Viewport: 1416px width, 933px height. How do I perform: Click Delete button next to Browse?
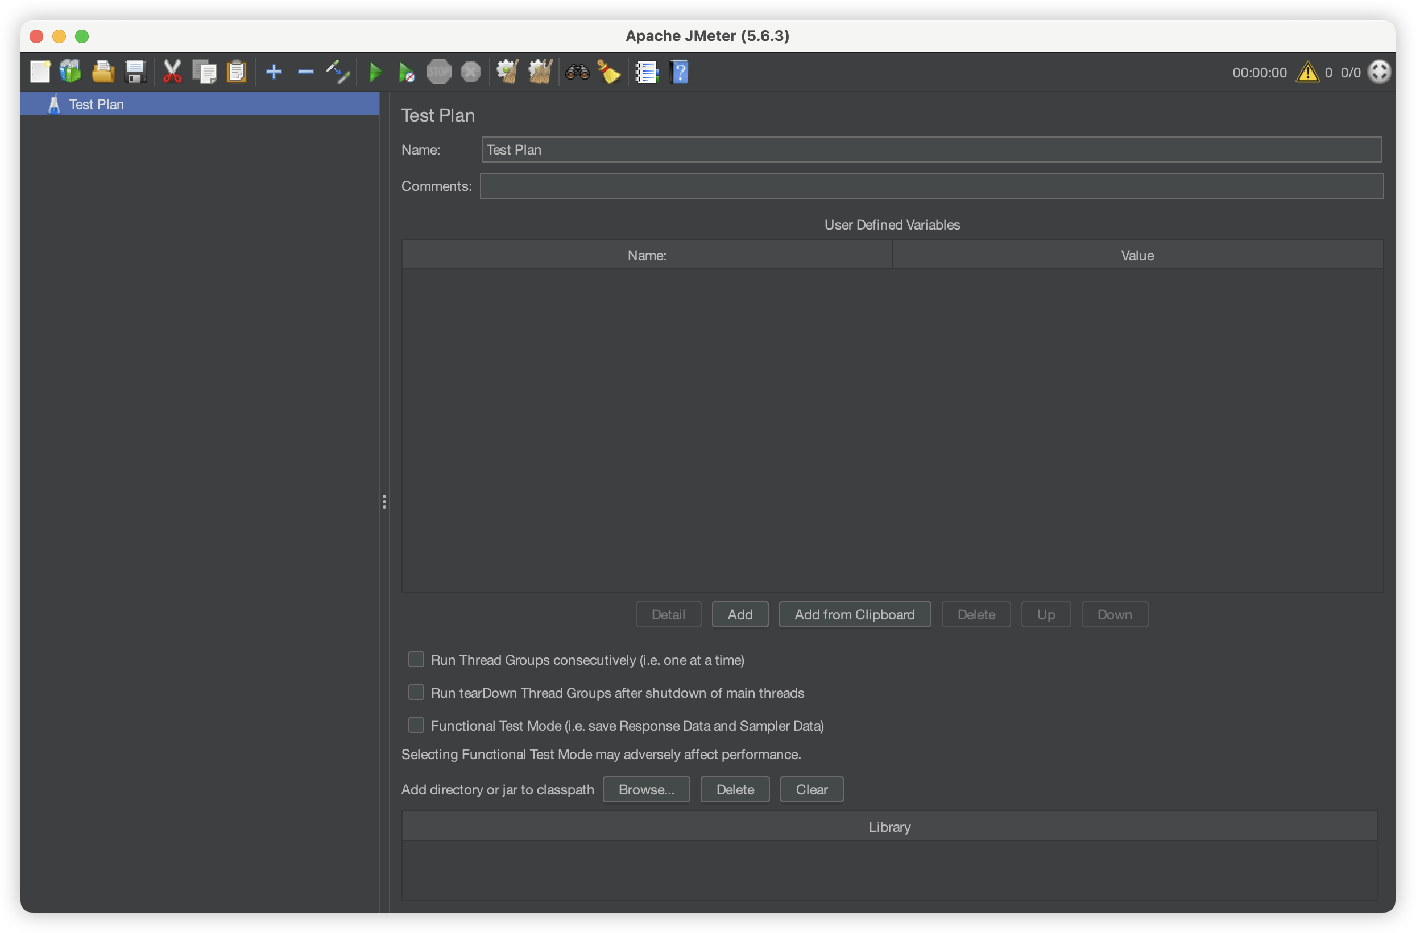click(x=735, y=789)
